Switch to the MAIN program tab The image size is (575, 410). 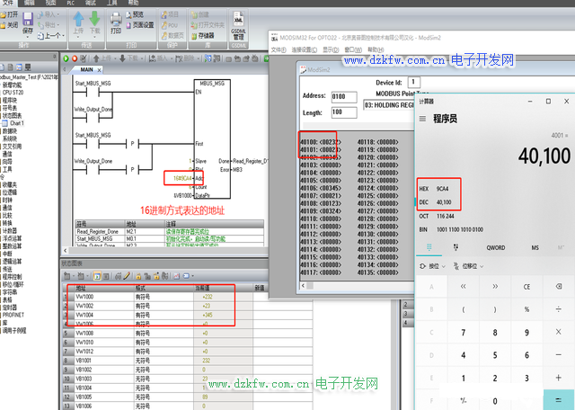(x=86, y=68)
